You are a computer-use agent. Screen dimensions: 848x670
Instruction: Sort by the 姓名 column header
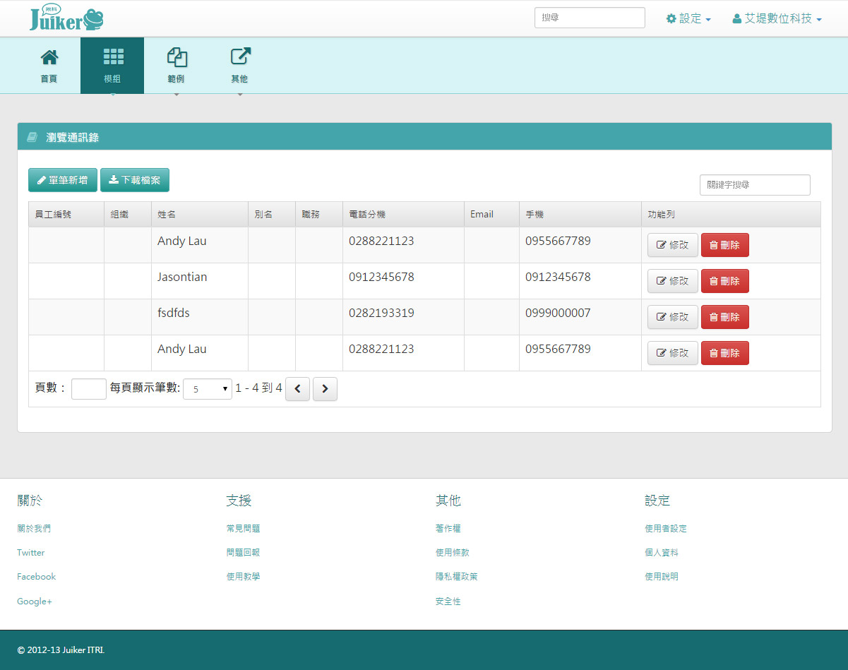(x=167, y=215)
